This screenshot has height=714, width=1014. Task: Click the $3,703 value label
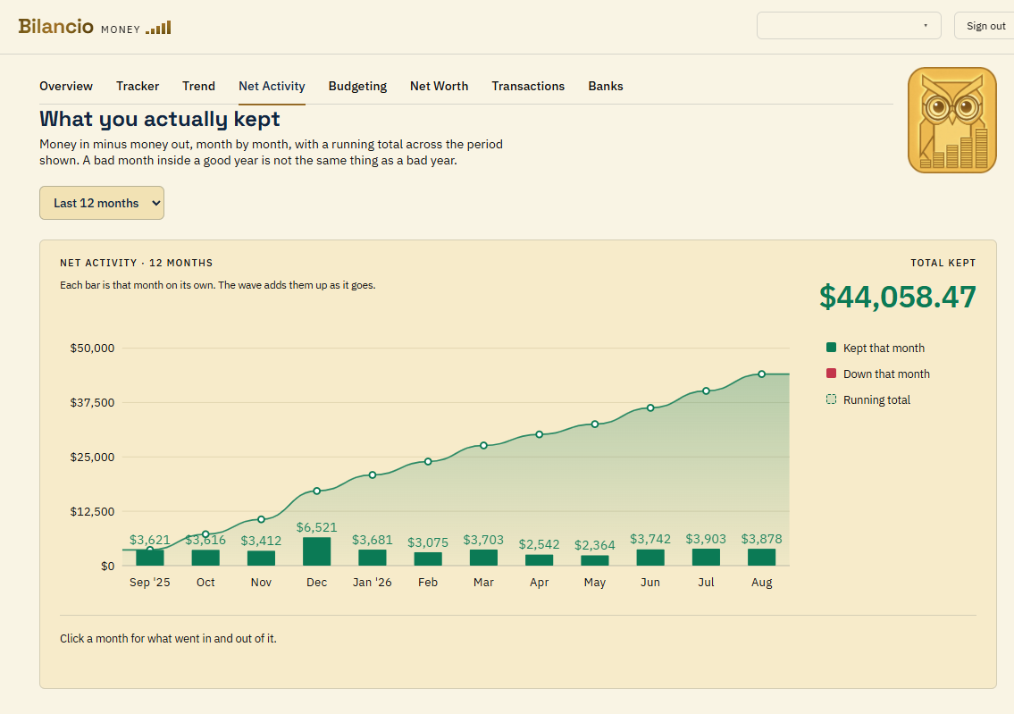pyautogui.click(x=483, y=540)
